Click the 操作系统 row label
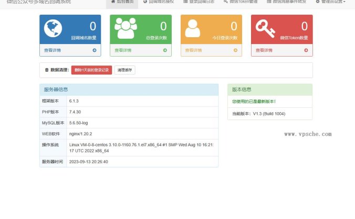 point(50,145)
